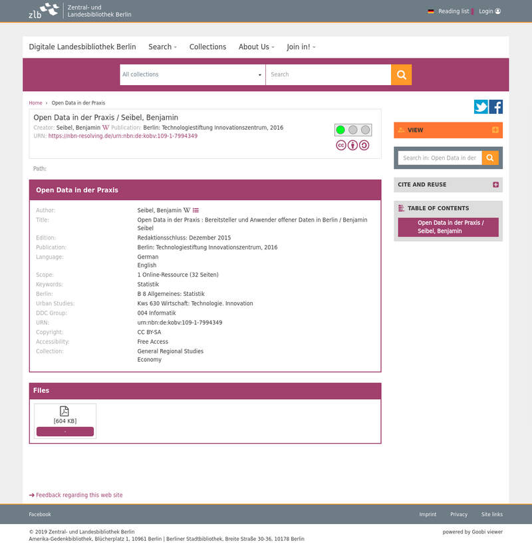Click the powered by Goobi viewer text
This screenshot has height=560, width=532.
coord(473,532)
